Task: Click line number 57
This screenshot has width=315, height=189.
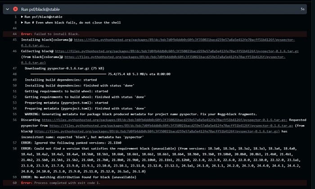Action: (x=15, y=143)
